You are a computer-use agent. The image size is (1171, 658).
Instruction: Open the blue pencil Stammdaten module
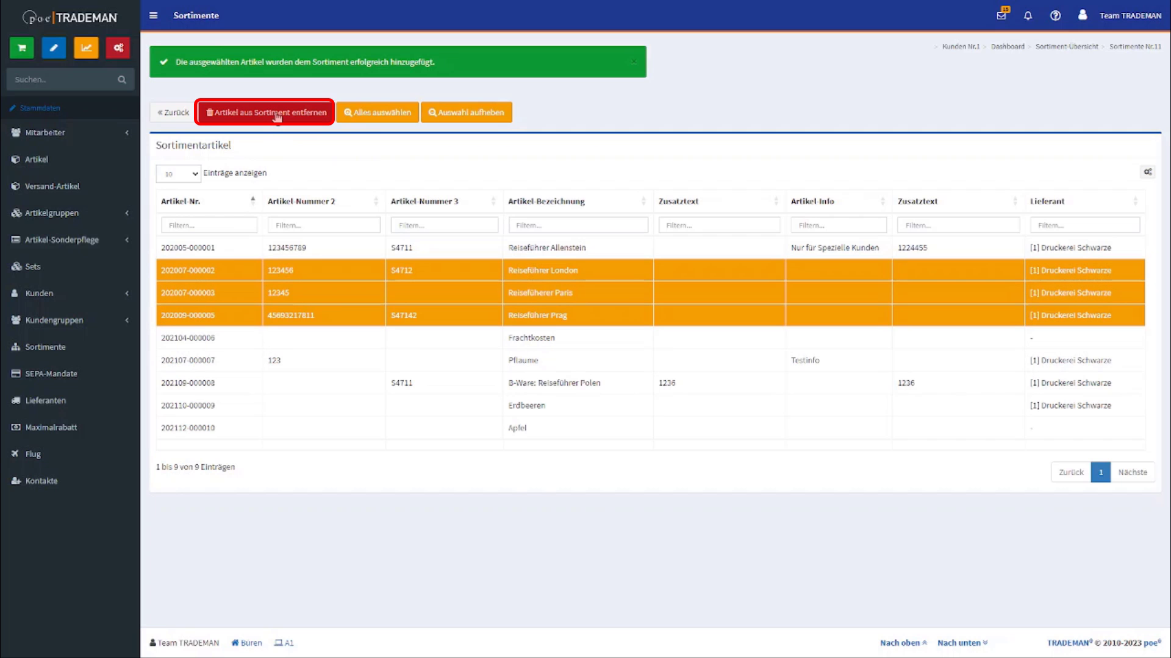click(x=54, y=48)
